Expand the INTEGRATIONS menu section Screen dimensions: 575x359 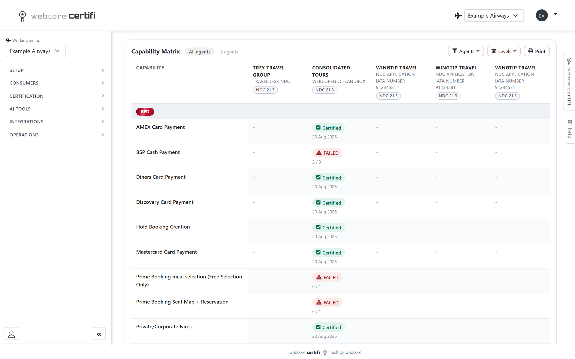[x=56, y=122]
